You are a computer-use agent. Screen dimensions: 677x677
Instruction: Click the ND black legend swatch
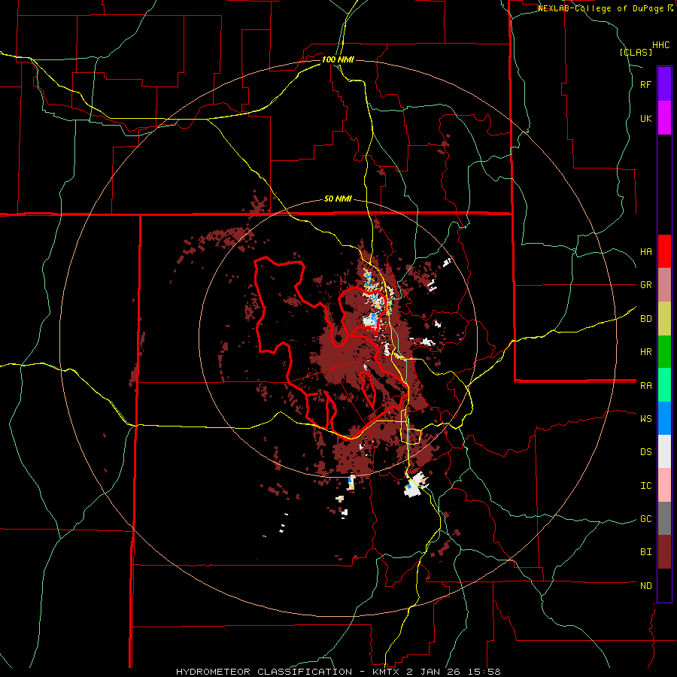[x=664, y=585]
